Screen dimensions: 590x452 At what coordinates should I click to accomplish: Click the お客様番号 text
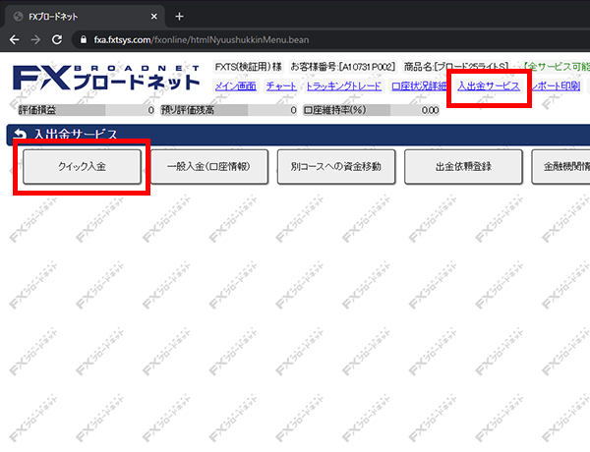pyautogui.click(x=343, y=67)
